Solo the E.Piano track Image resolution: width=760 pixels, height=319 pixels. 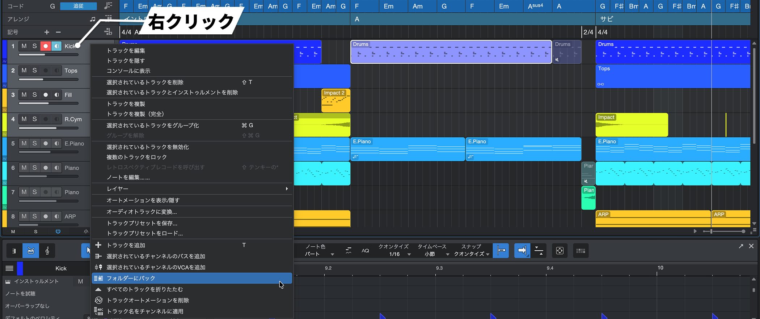point(35,144)
